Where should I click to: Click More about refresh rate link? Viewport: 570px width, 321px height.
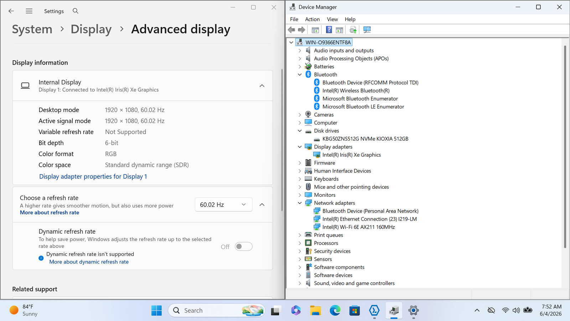tap(50, 213)
